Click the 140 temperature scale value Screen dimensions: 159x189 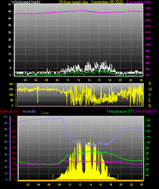coord(148,120)
